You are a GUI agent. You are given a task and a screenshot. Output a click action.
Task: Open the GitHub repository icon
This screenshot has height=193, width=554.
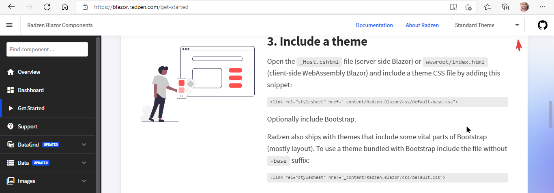coord(542,25)
